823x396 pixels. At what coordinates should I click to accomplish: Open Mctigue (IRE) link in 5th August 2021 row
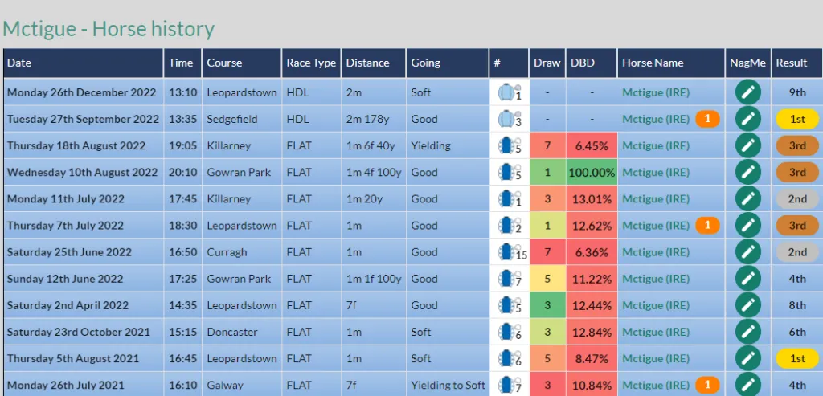tap(656, 359)
